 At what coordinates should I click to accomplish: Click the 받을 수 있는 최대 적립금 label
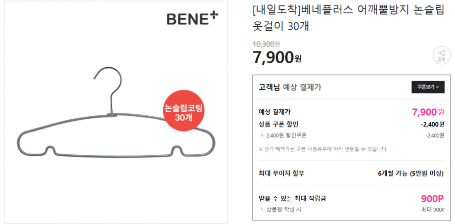pos(292,198)
